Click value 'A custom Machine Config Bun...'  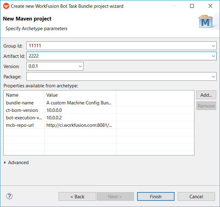point(79,103)
